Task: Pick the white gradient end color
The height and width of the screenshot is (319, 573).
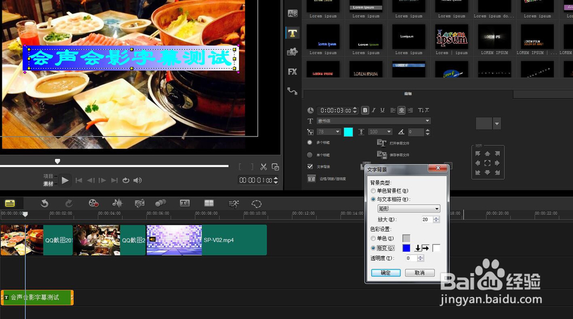Action: tap(436, 248)
